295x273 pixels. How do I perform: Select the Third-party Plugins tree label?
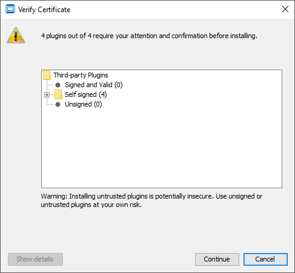[x=81, y=75]
